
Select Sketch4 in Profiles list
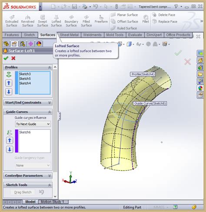(x=25, y=83)
